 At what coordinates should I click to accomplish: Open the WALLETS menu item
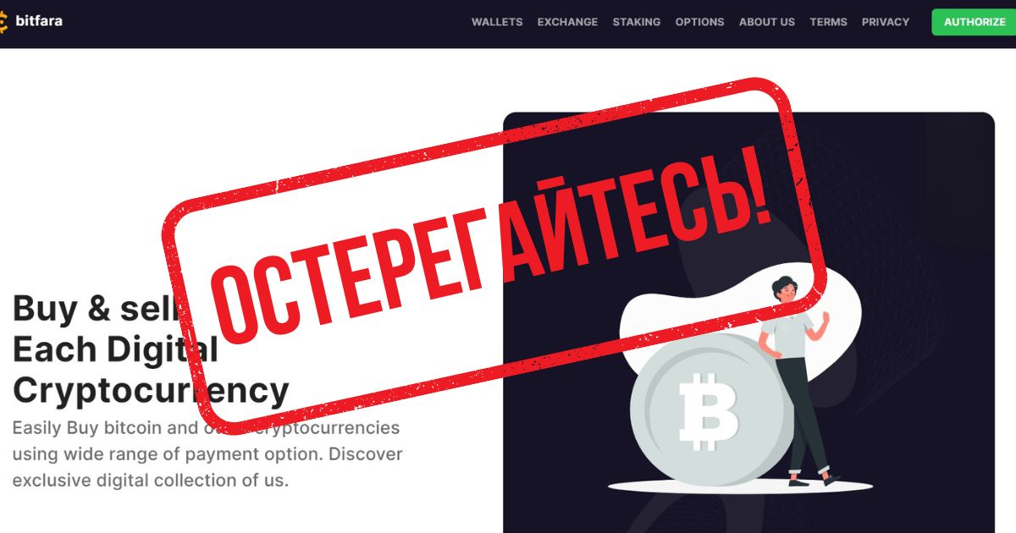(497, 22)
